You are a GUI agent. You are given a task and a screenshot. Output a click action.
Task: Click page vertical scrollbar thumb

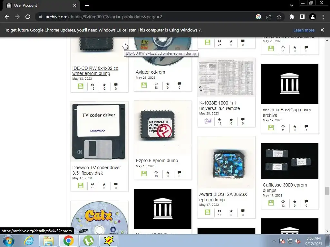(327, 191)
